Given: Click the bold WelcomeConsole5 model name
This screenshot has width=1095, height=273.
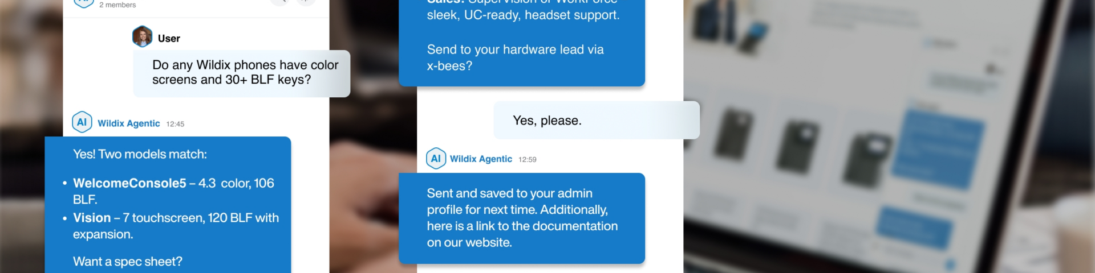Looking at the screenshot, I should (x=129, y=183).
